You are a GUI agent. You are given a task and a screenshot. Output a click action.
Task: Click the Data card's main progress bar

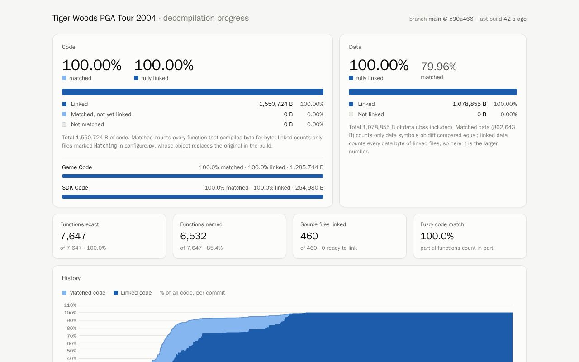click(x=433, y=92)
